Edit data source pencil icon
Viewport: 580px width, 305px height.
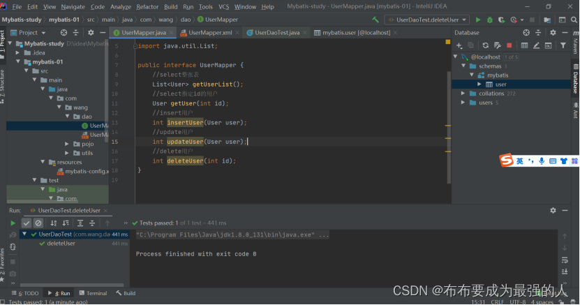pyautogui.click(x=536, y=45)
